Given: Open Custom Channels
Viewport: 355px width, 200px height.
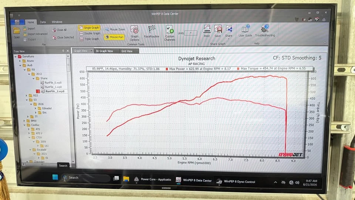Looking at the screenshot, I should click(170, 33).
